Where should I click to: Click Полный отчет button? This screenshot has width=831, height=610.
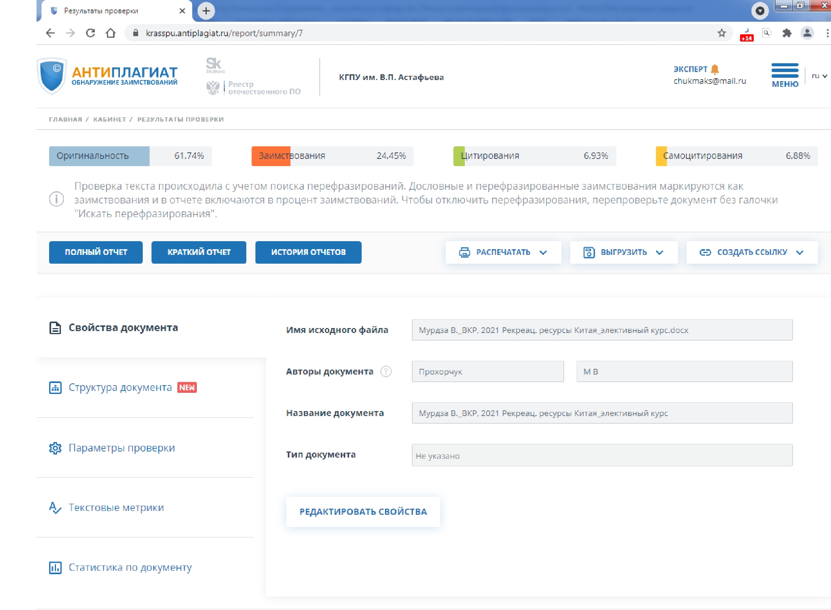click(x=96, y=252)
